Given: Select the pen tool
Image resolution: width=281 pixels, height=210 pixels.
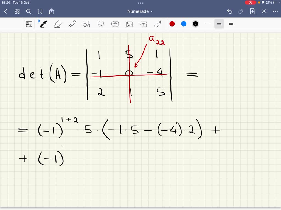Looking at the screenshot, I should [x=43, y=24].
